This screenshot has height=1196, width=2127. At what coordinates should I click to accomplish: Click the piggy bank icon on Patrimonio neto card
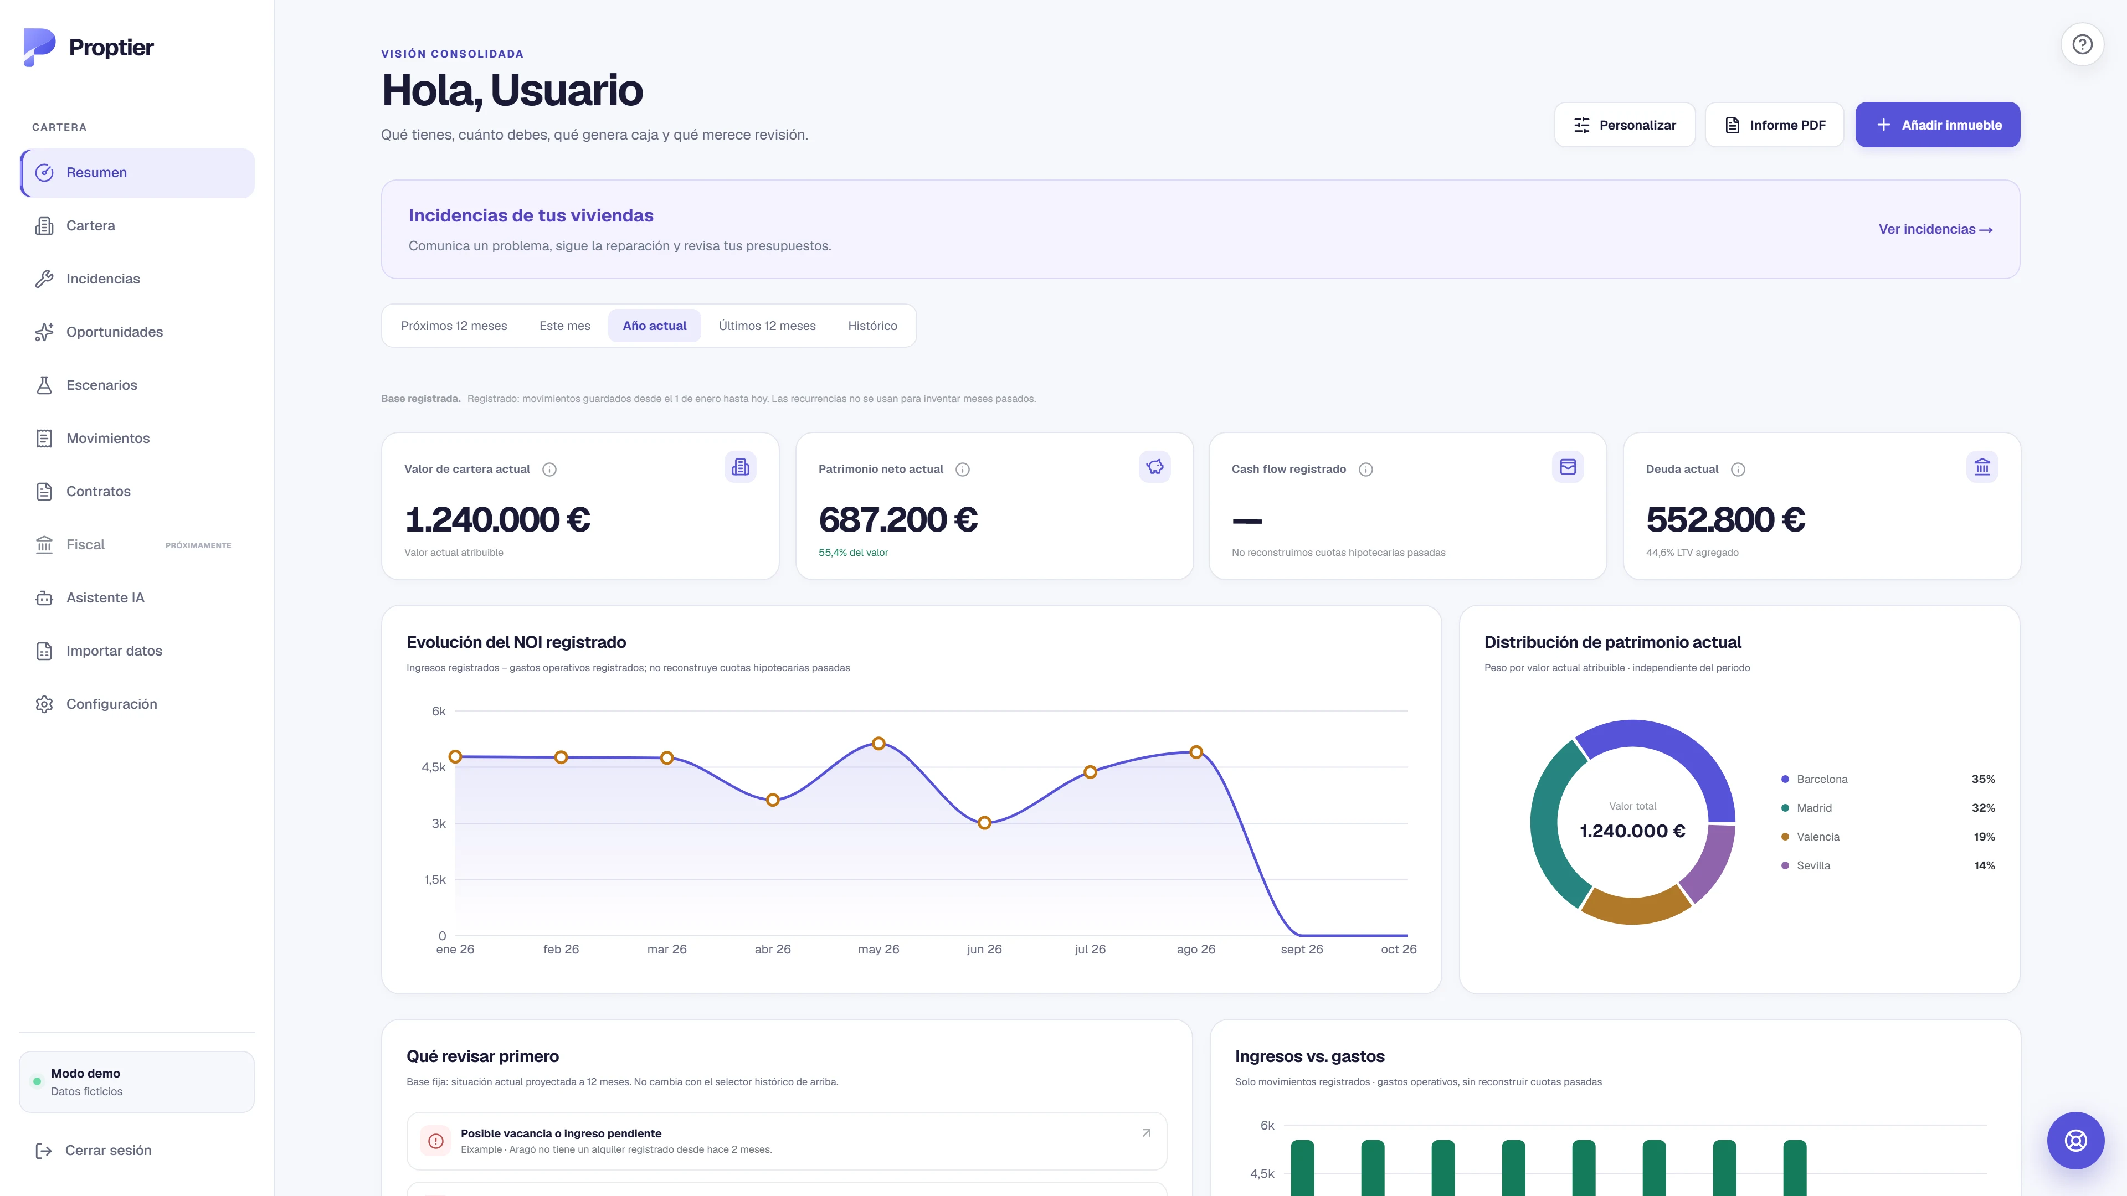[1154, 466]
